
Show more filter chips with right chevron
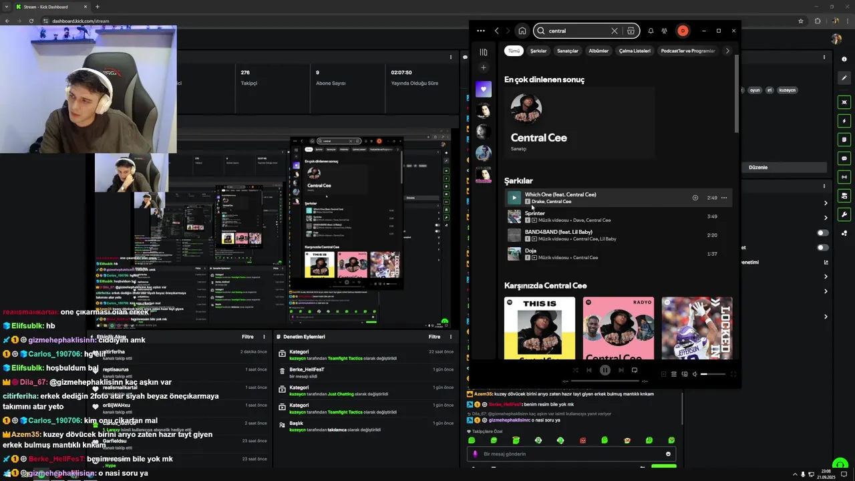pyautogui.click(x=727, y=51)
